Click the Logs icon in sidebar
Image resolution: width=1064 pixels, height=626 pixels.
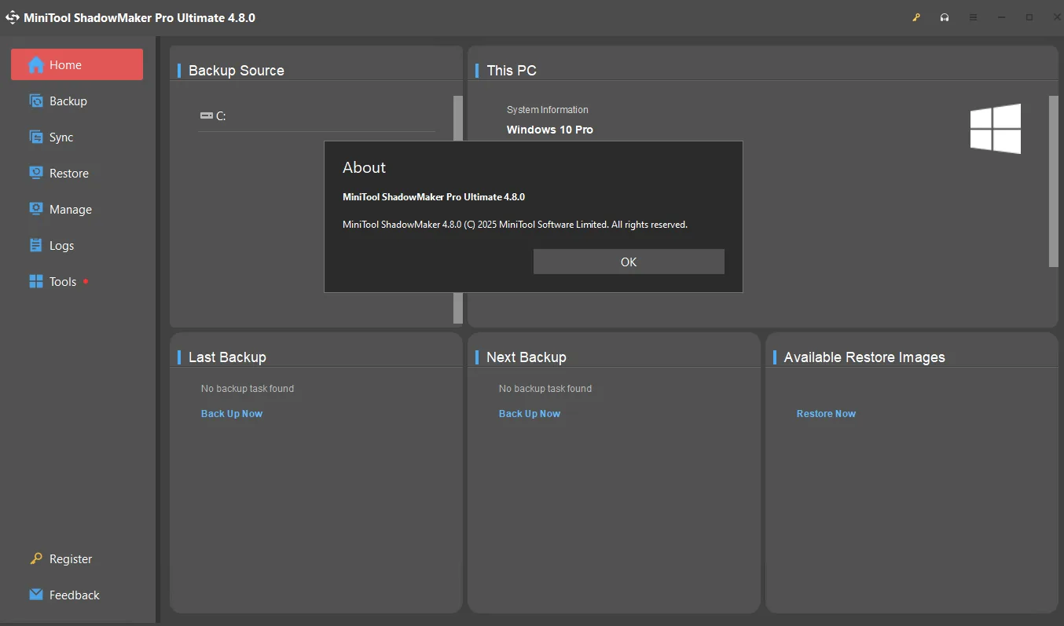pyautogui.click(x=36, y=245)
